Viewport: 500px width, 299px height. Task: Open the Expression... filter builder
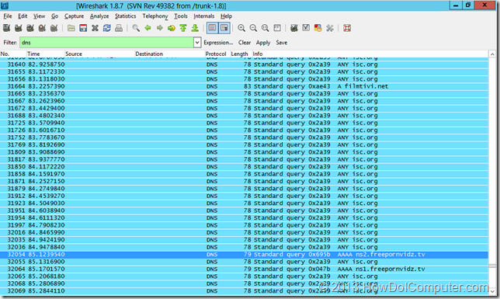[x=218, y=43]
